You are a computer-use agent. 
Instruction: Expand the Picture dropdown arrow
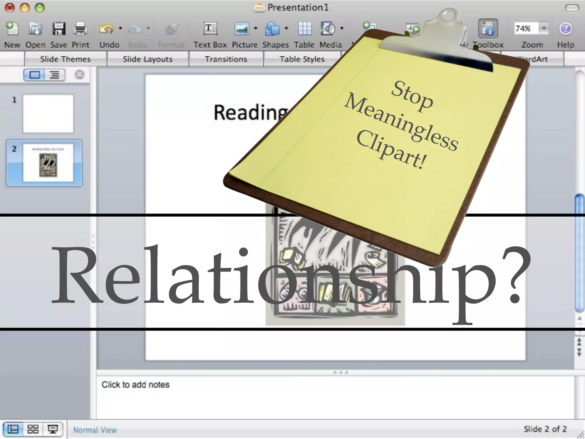[x=256, y=28]
